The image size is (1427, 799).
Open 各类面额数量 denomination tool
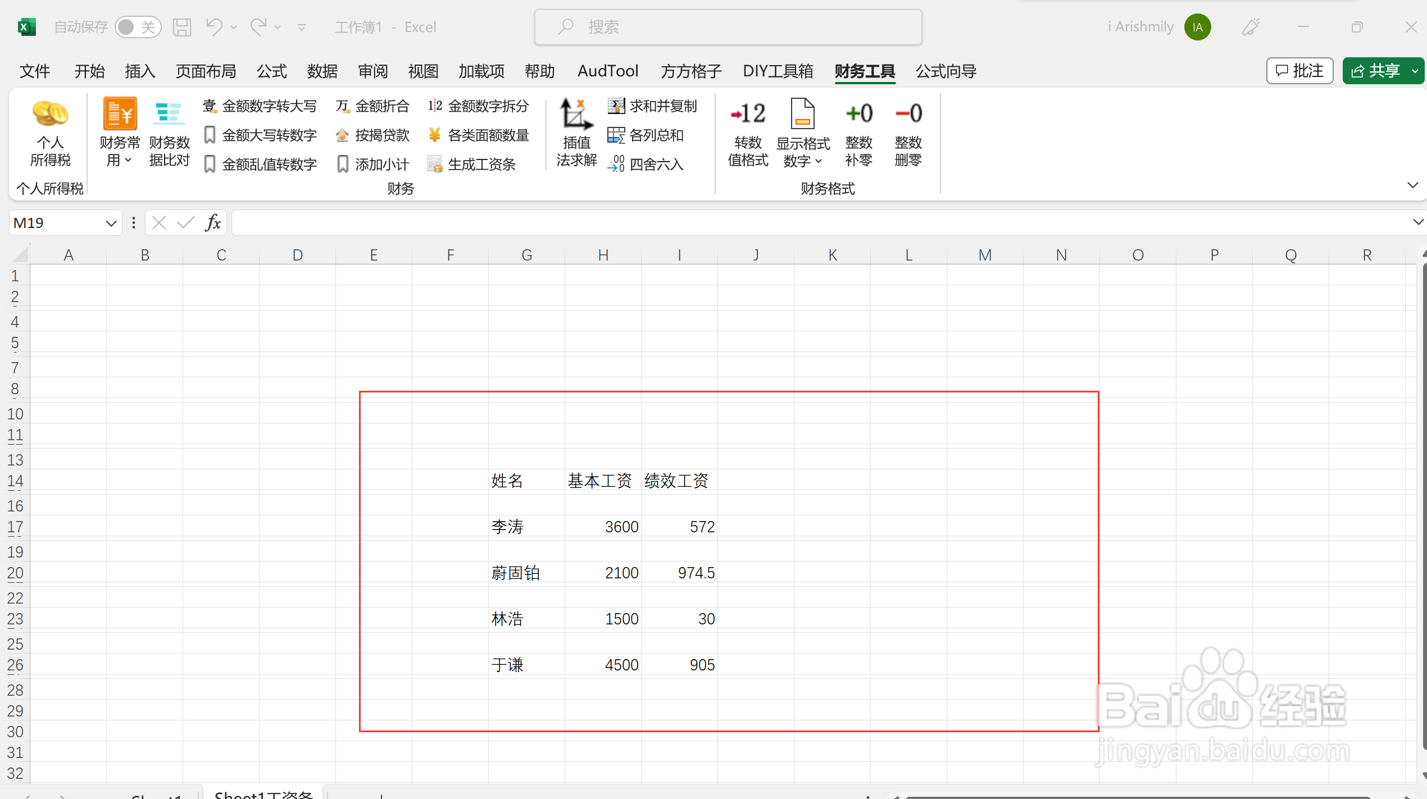point(478,135)
